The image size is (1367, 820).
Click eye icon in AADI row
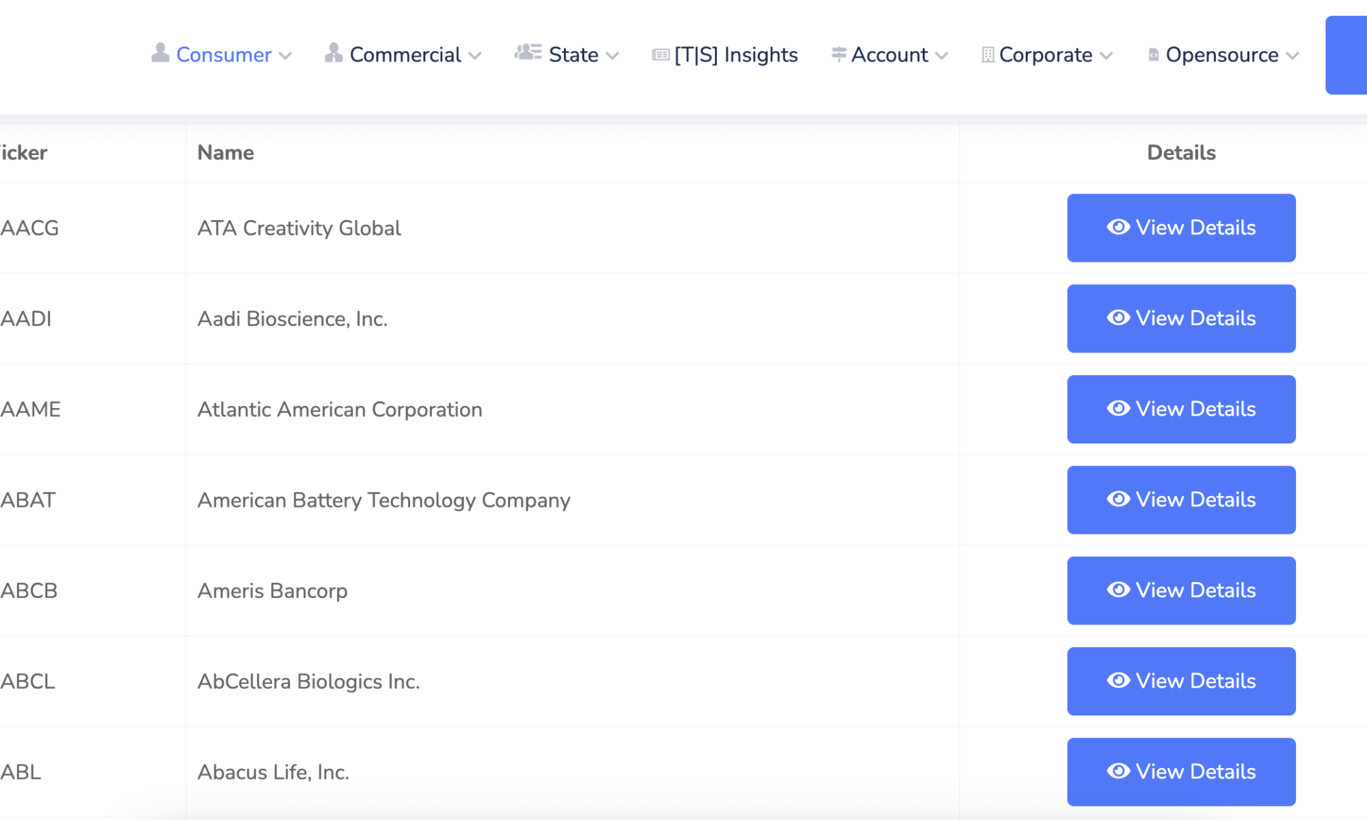[1118, 318]
